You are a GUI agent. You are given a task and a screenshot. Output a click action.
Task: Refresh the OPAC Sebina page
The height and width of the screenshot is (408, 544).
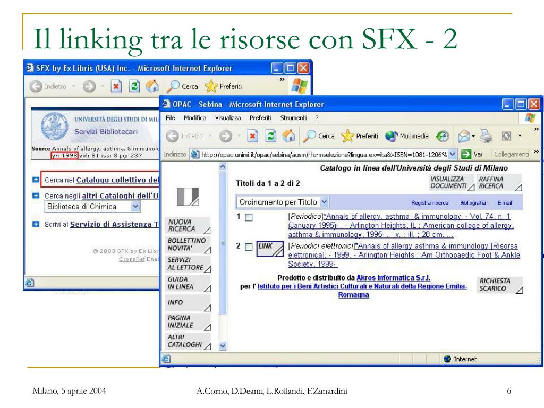click(270, 136)
